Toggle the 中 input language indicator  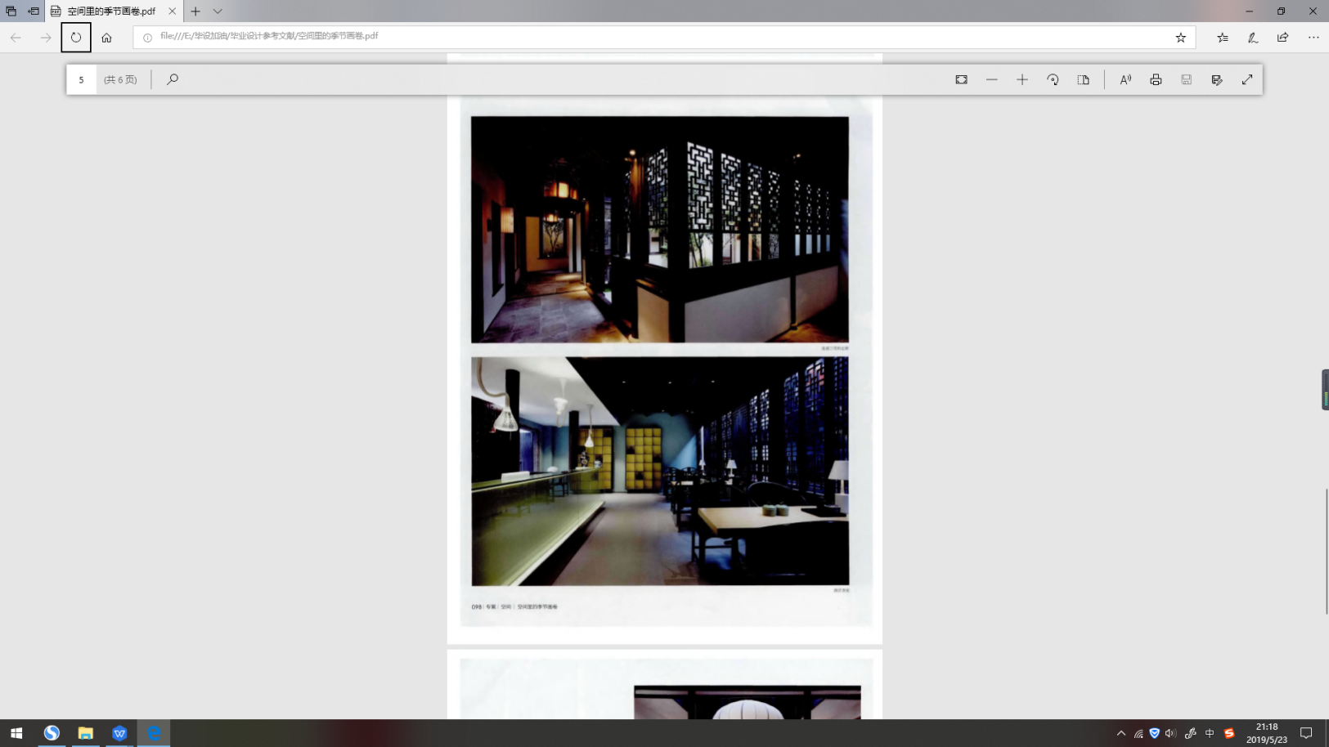pyautogui.click(x=1210, y=733)
